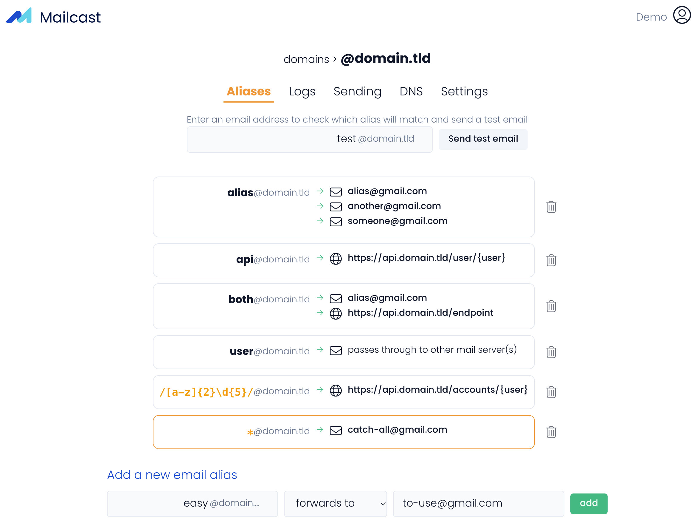The image size is (697, 523).
Task: Navigate to domains breadcrumb link
Action: coord(306,59)
